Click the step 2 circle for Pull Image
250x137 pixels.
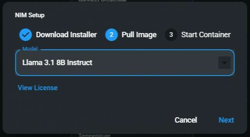click(x=111, y=35)
